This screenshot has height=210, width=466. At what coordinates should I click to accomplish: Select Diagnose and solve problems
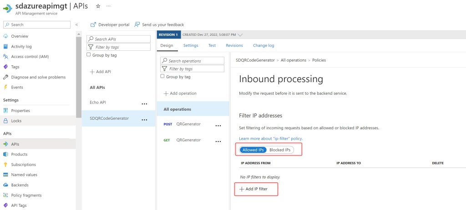(x=38, y=77)
